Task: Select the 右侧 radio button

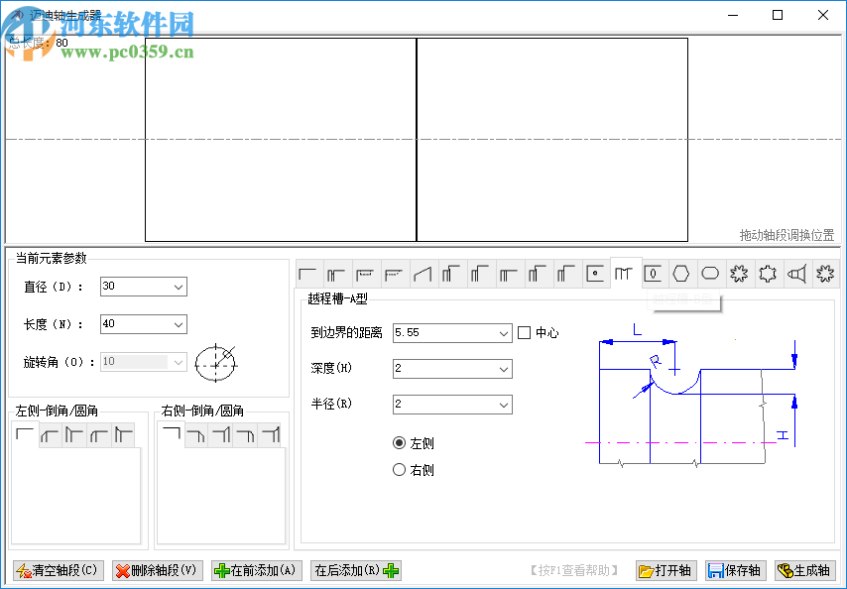Action: 399,470
